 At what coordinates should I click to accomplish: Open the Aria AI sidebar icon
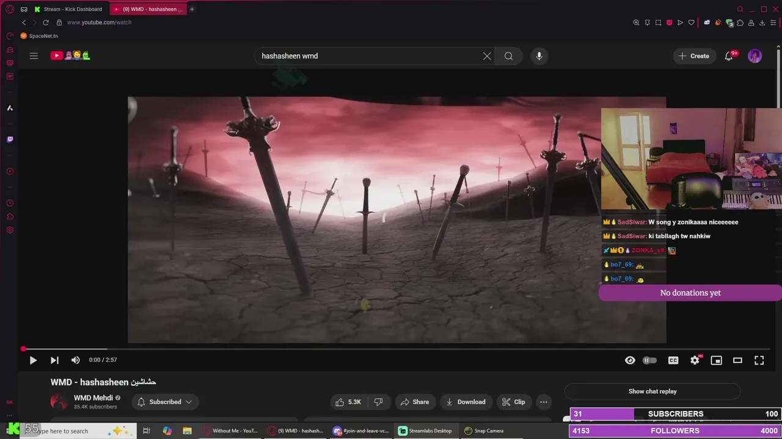pos(10,108)
